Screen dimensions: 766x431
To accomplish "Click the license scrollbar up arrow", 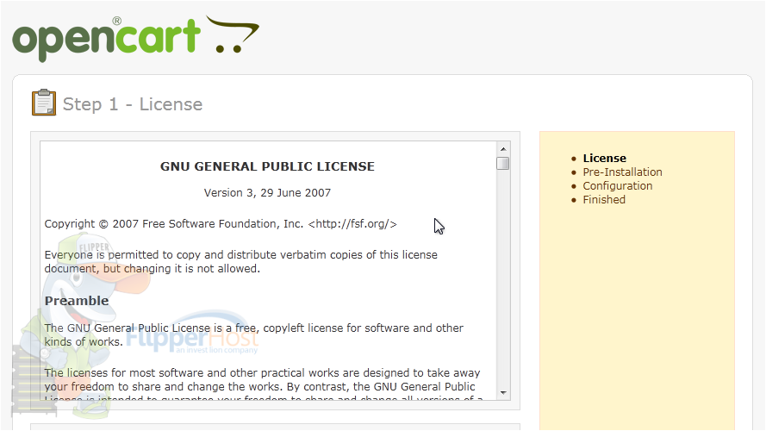I will coord(502,149).
